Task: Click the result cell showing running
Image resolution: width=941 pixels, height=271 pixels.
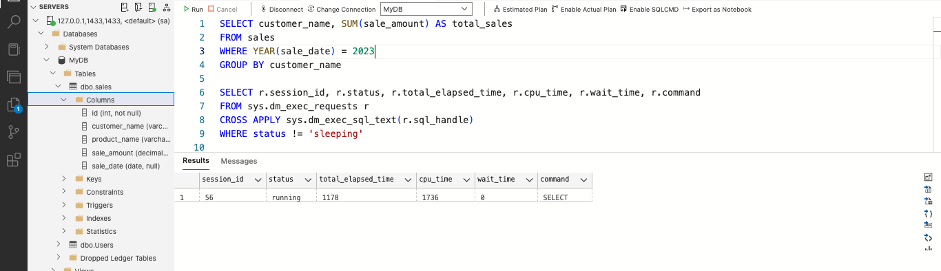Action: [291, 197]
